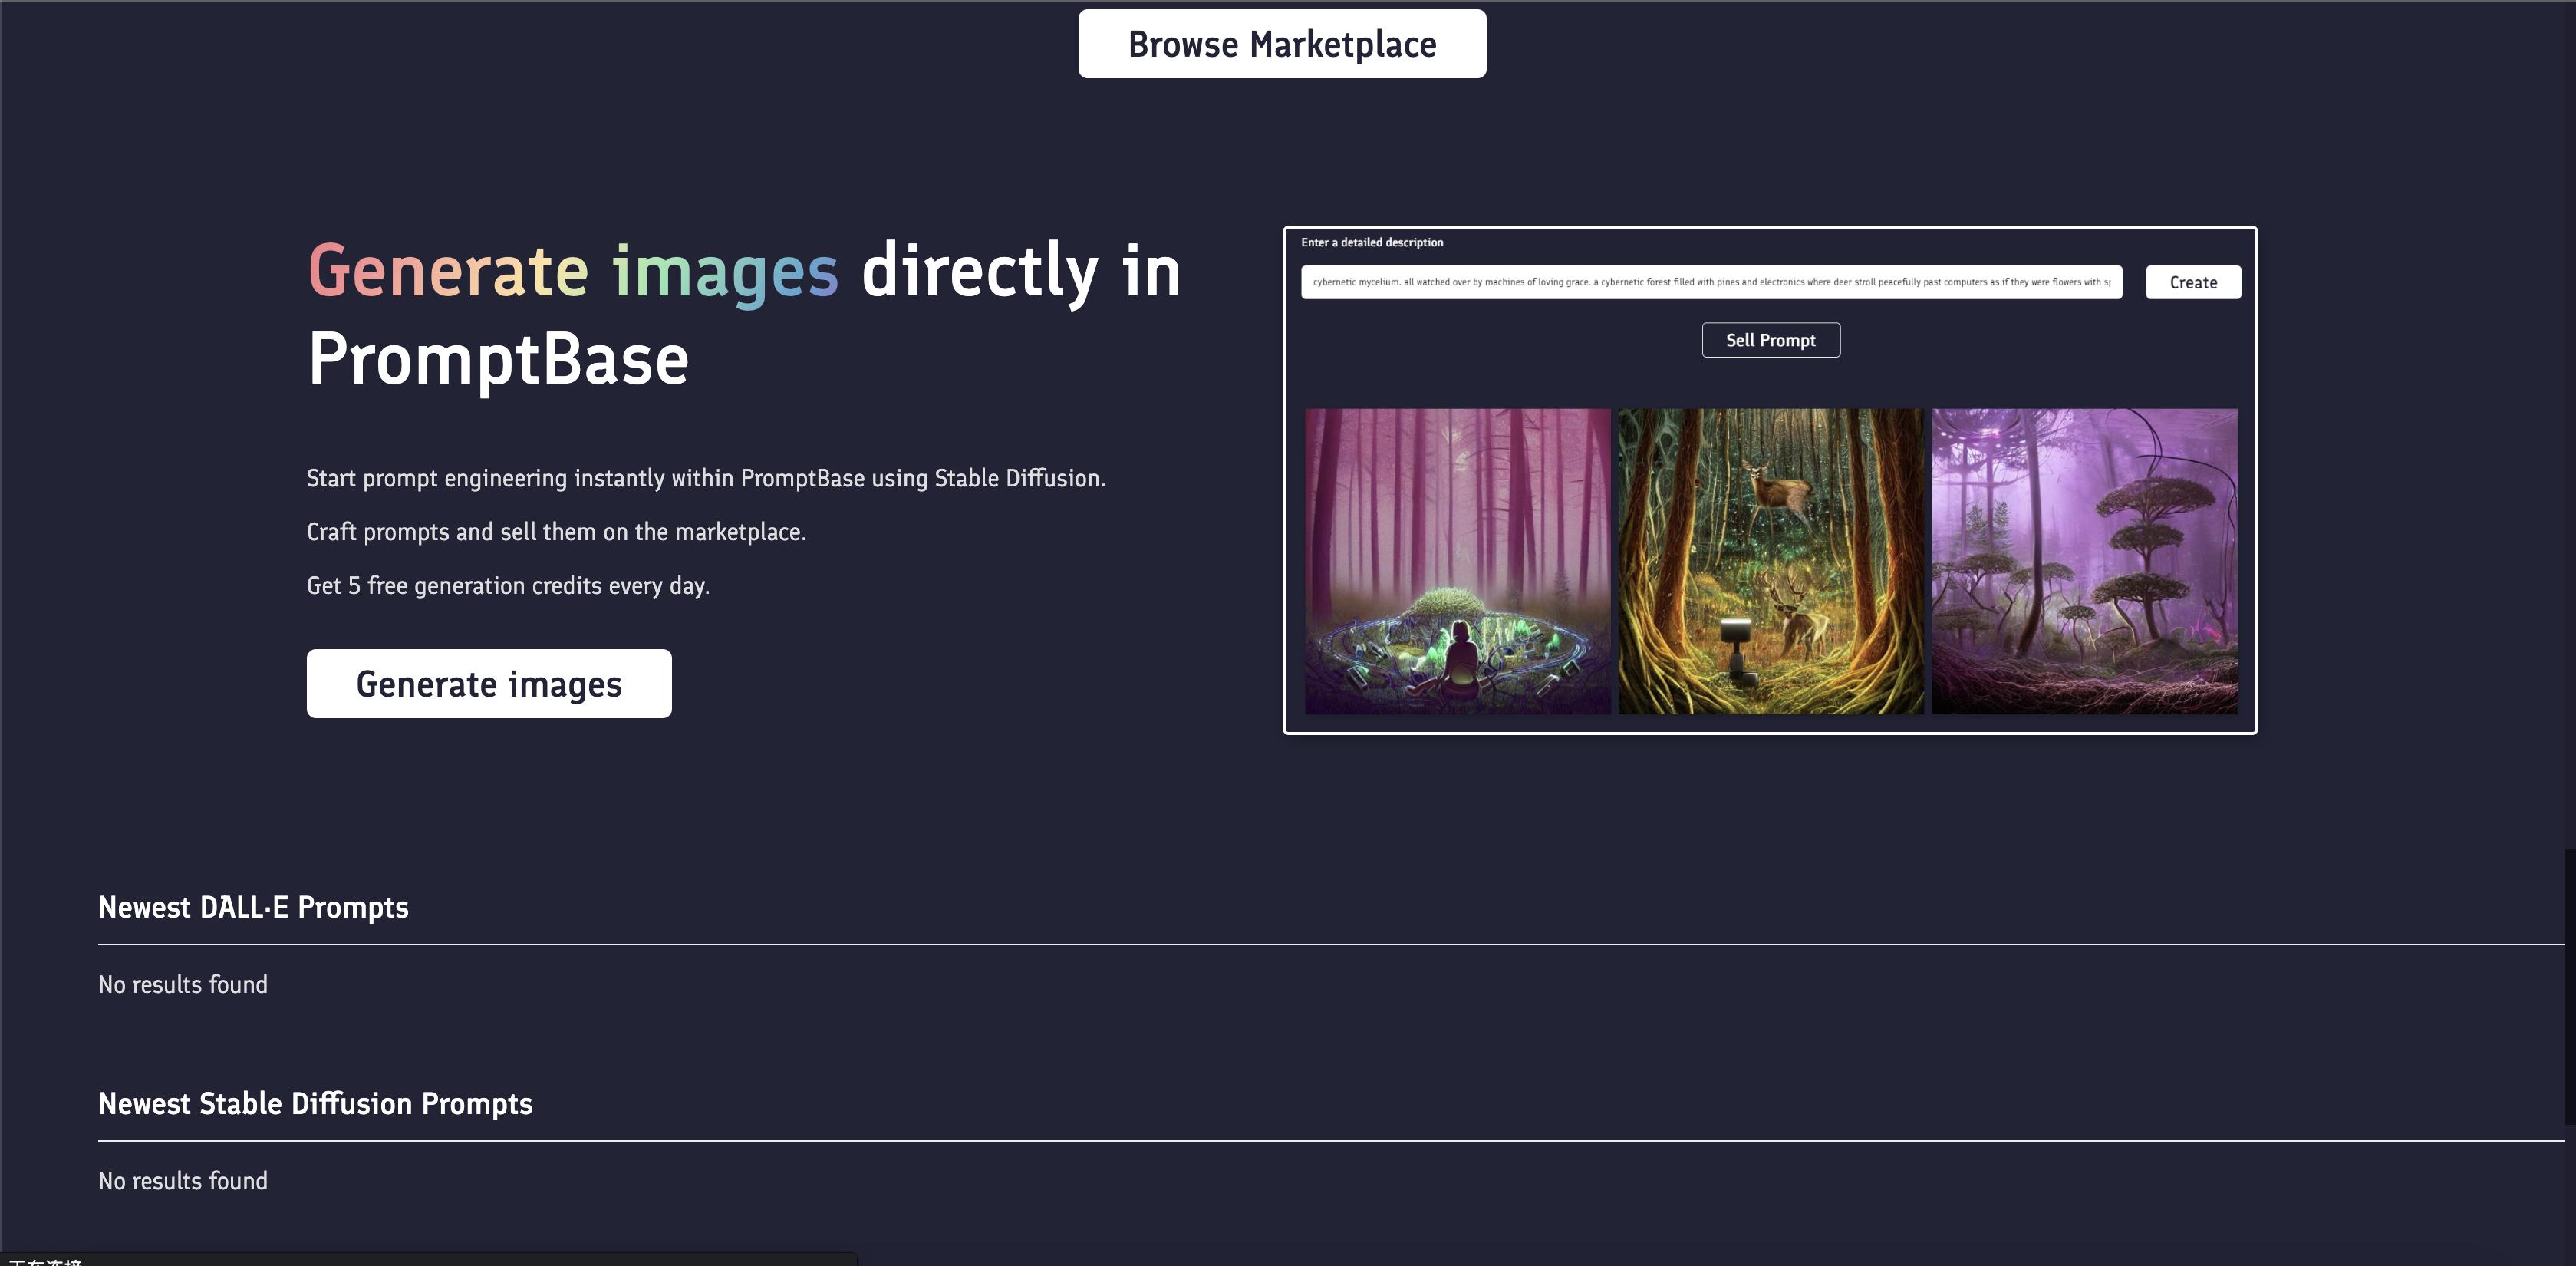Click the 'Start prompt engineering instantly' sentence
2576x1266 pixels.
click(x=705, y=478)
